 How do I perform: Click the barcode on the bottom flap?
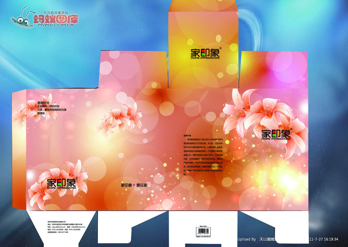click(x=204, y=231)
